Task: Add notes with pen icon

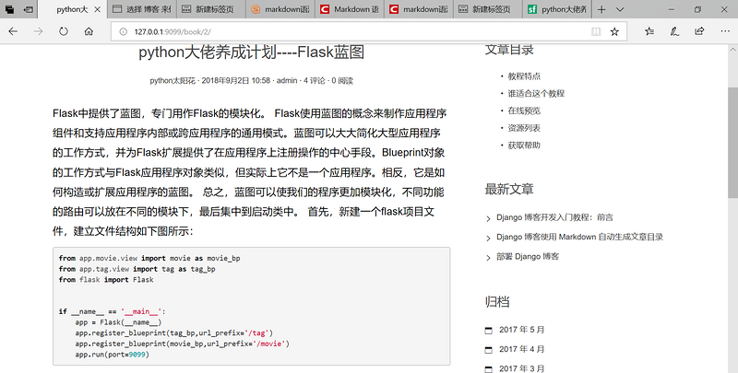Action: click(x=674, y=31)
